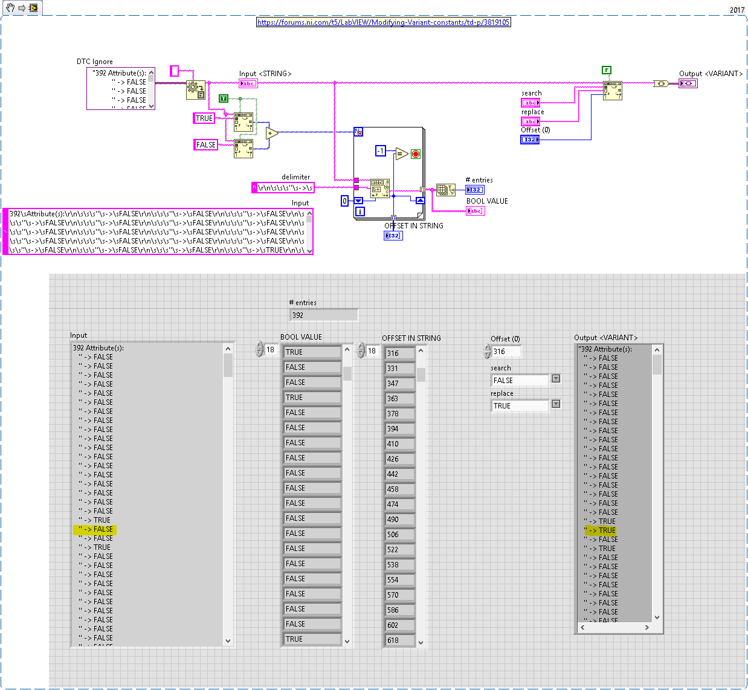Screen dimensions: 748x690
Task: Click the Add function node
Action: 271,134
